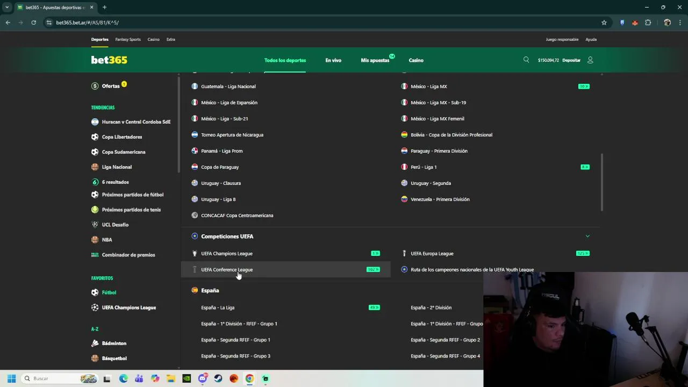Click the browser address bar
This screenshot has height=387, width=688.
322,23
